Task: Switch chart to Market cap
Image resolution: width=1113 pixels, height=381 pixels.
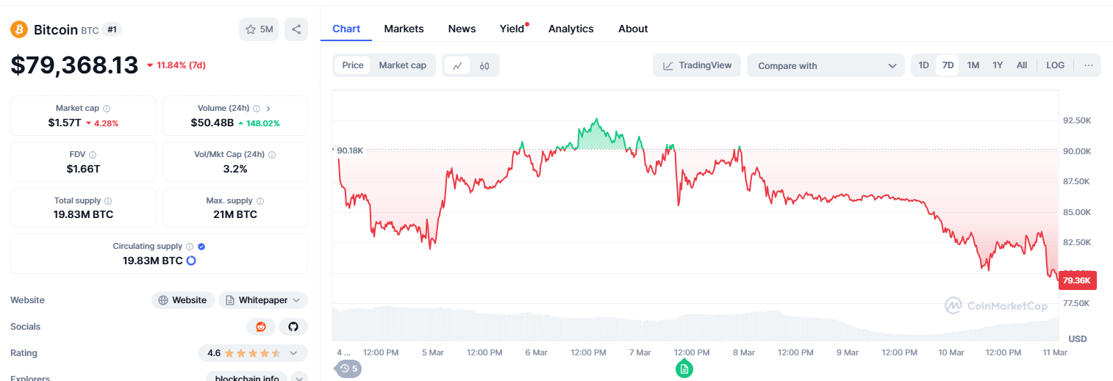Action: point(402,65)
